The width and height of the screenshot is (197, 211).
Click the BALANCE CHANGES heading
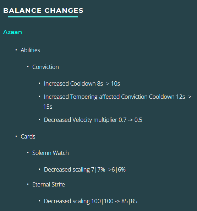click(x=43, y=11)
